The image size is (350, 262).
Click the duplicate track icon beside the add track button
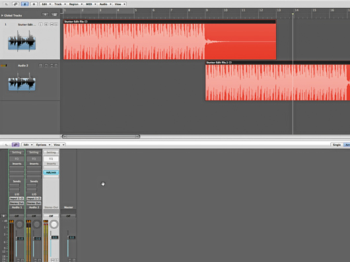pyautogui.click(x=54, y=14)
